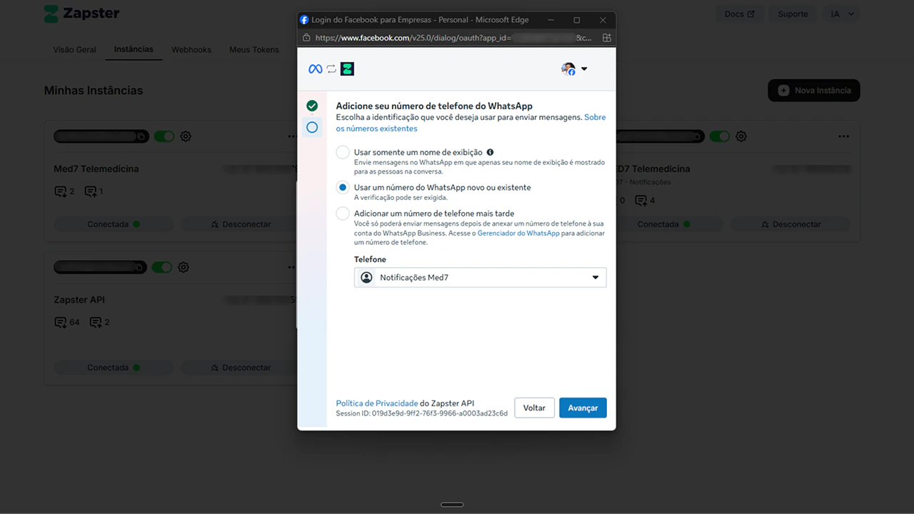Click the extensions icon in the Edge address bar

click(606, 38)
